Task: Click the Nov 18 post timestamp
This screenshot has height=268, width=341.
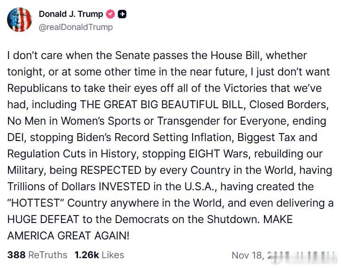Action: click(x=249, y=255)
